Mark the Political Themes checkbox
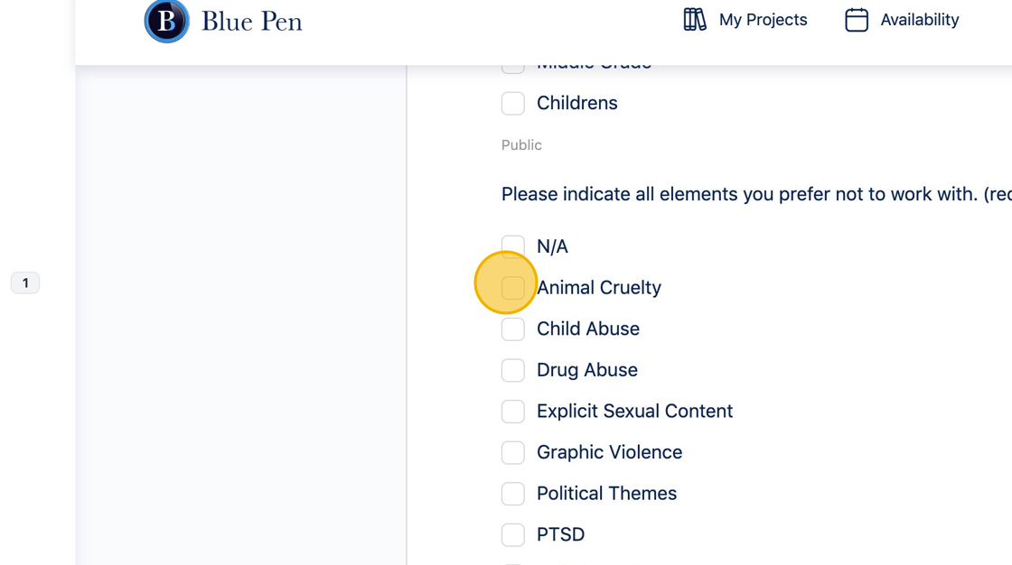This screenshot has height=565, width=1012. (x=513, y=494)
